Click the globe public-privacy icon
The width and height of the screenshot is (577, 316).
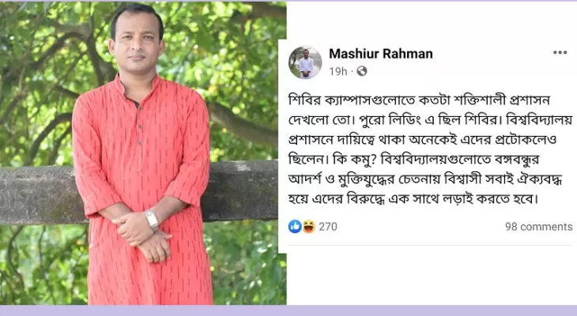click(362, 71)
